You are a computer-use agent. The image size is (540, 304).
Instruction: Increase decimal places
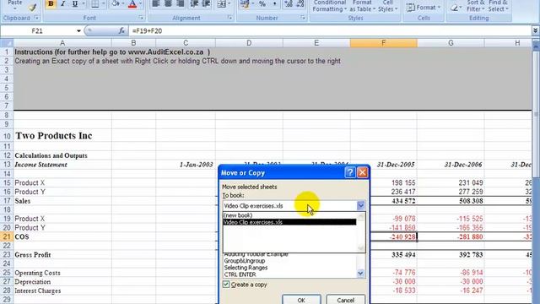coord(289,4)
